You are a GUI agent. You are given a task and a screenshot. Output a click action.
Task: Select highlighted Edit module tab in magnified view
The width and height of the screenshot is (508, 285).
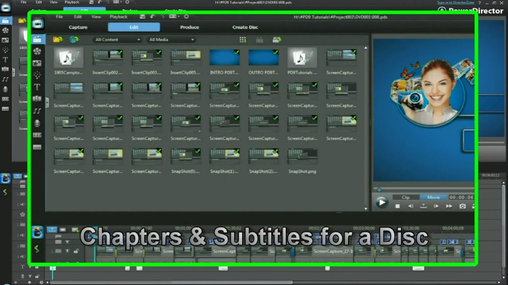tap(134, 27)
